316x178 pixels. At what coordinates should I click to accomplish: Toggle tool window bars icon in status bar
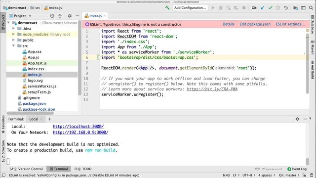coord(3,175)
